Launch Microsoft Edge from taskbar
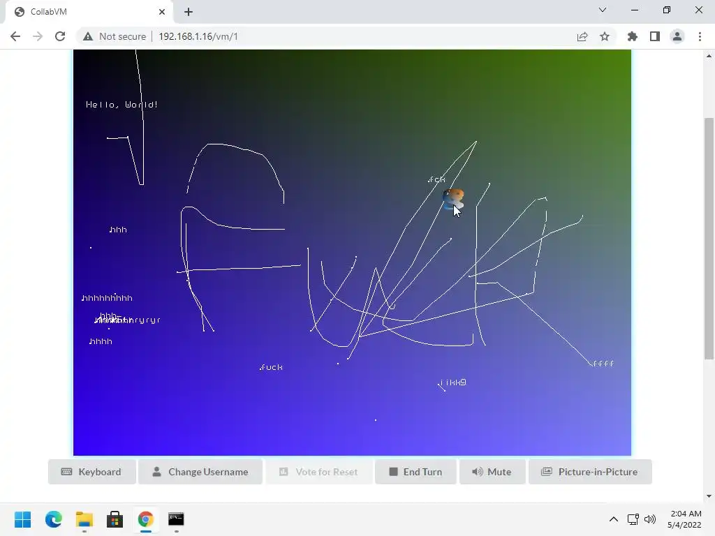Viewport: 715px width, 536px height. tap(53, 519)
